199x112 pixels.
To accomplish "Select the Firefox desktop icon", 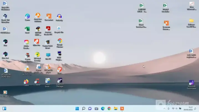I will [26, 82].
